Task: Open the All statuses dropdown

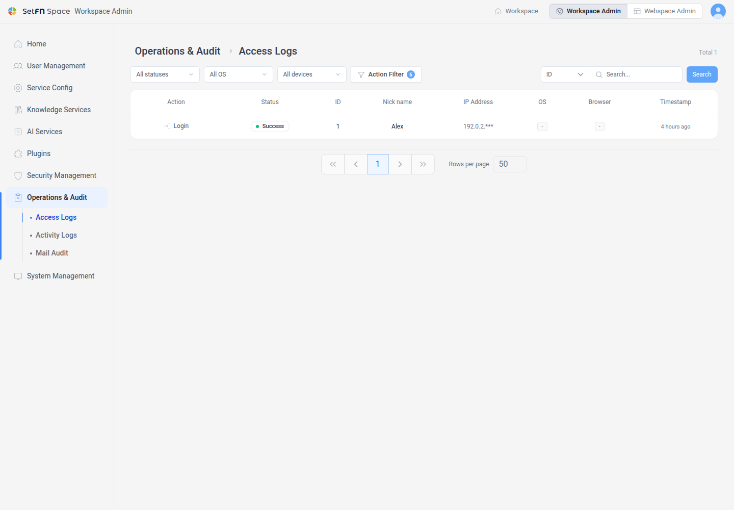Action: [165, 74]
